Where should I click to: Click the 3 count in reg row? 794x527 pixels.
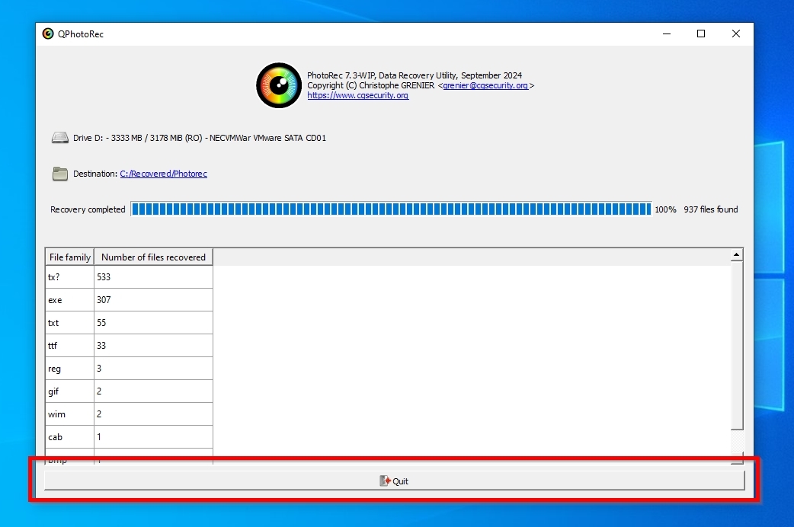153,368
